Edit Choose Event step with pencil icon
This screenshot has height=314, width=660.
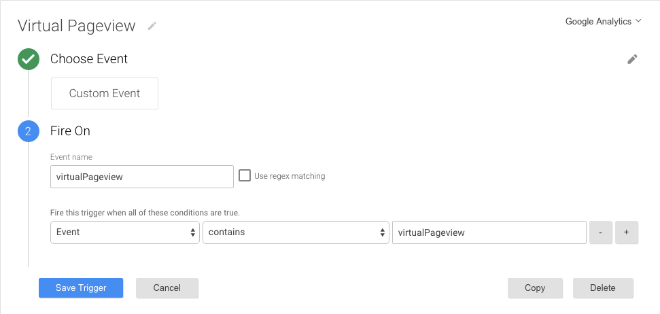pos(632,59)
